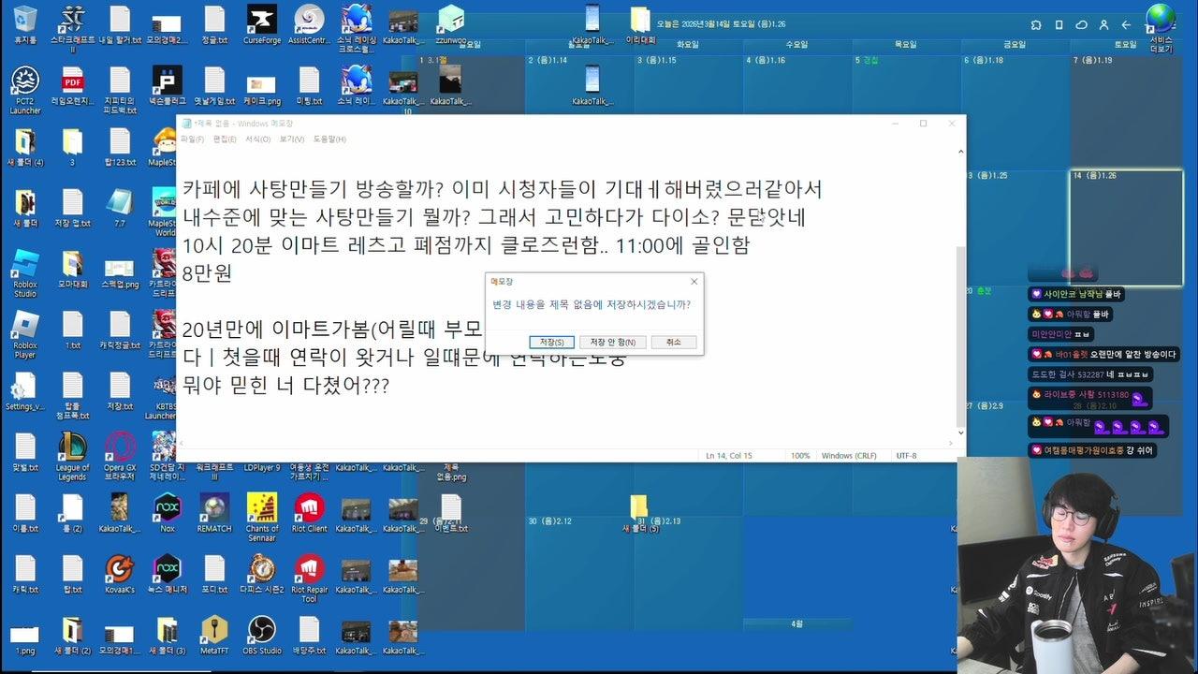Click the cloud icon in the calendar toolbar
This screenshot has height=674, width=1198.
point(1083,22)
